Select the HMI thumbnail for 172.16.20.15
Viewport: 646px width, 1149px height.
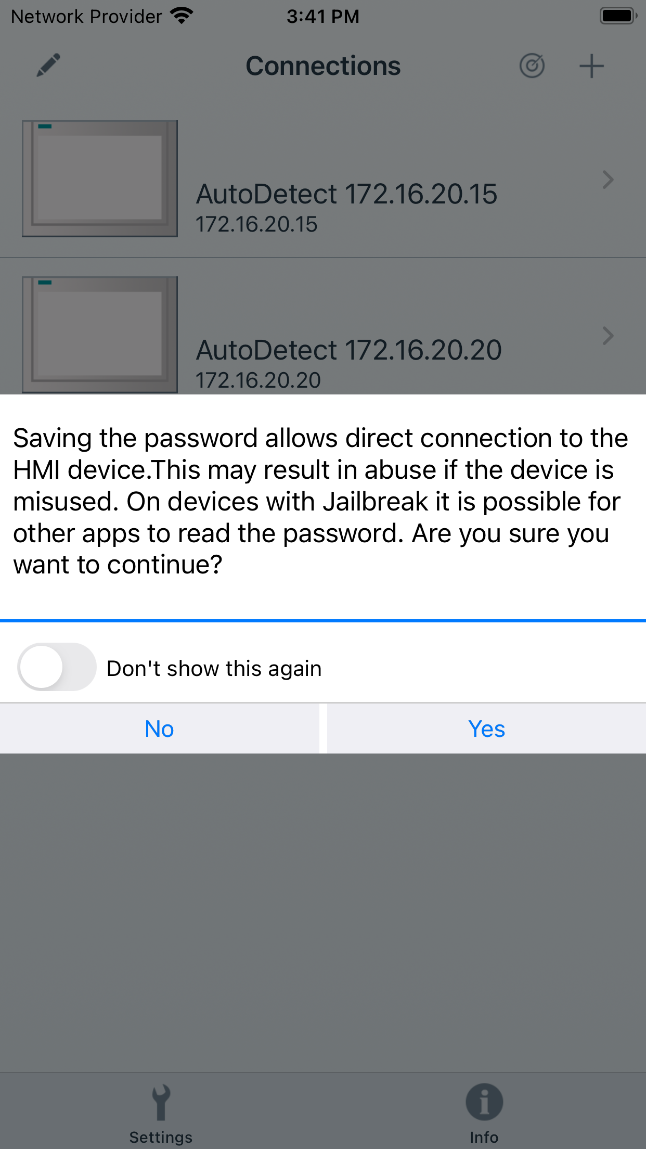[100, 178]
